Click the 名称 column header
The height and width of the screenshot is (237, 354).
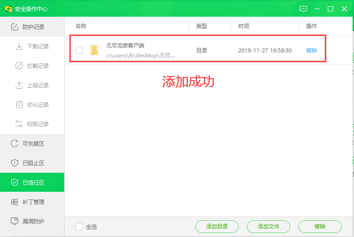81,26
